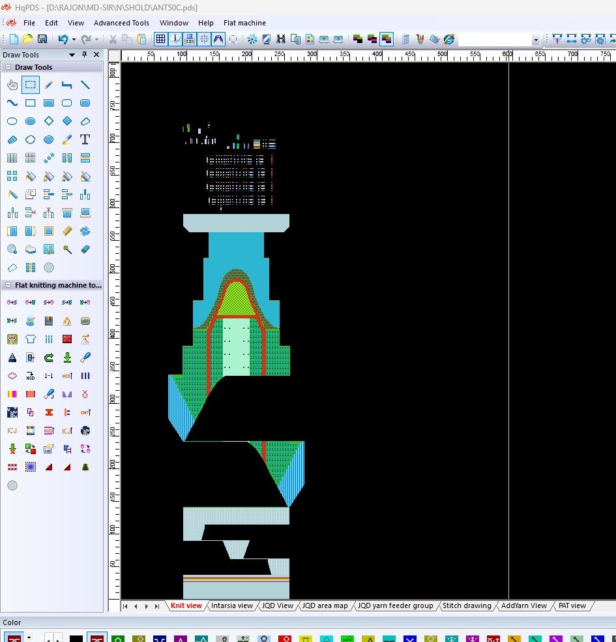Collapse the Flat knitting machine tools section
The height and width of the screenshot is (642, 616).
coord(8,285)
